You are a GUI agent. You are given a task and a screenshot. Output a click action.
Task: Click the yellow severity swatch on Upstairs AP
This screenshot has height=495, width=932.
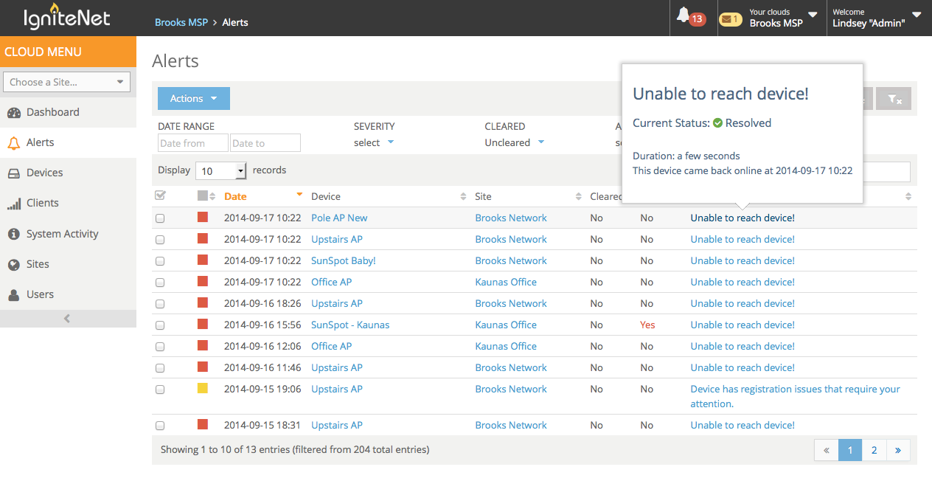(x=203, y=389)
